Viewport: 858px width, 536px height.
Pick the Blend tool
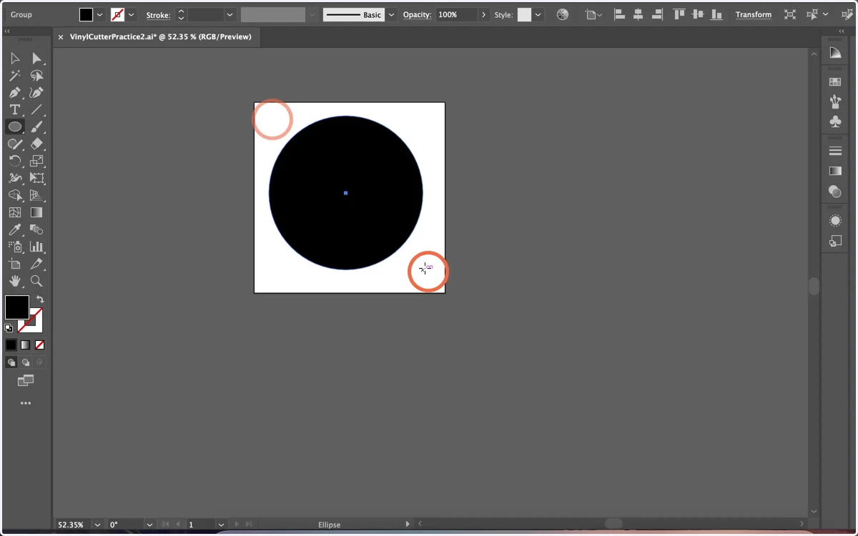[36, 230]
